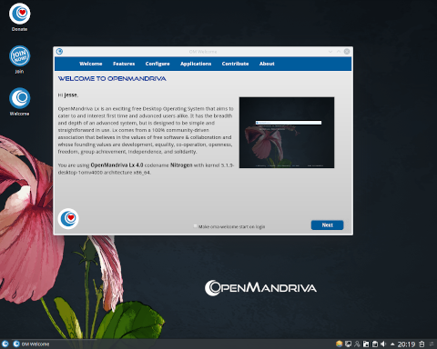Open the network connection tray icon
Screen dimensions: 437x349
point(357,344)
